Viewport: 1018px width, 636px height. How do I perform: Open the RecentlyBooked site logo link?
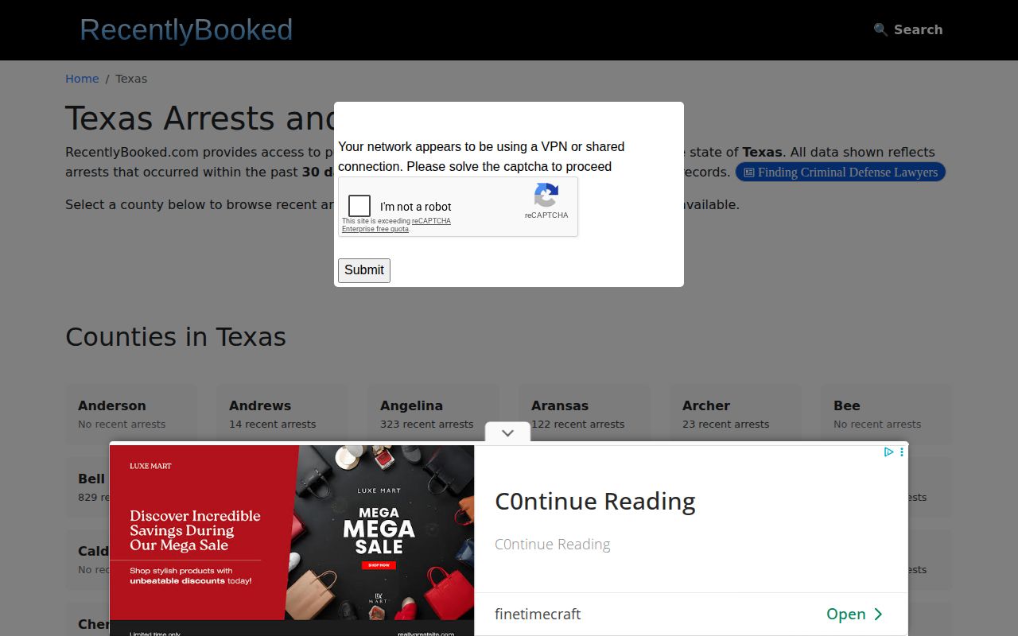[186, 29]
